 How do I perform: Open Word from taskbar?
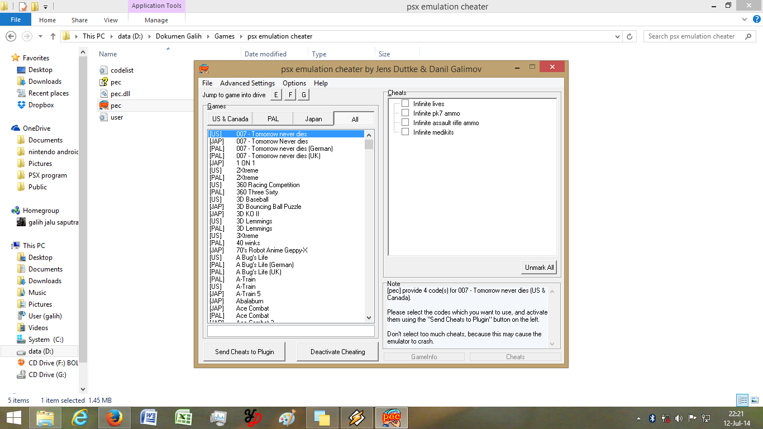[149, 418]
